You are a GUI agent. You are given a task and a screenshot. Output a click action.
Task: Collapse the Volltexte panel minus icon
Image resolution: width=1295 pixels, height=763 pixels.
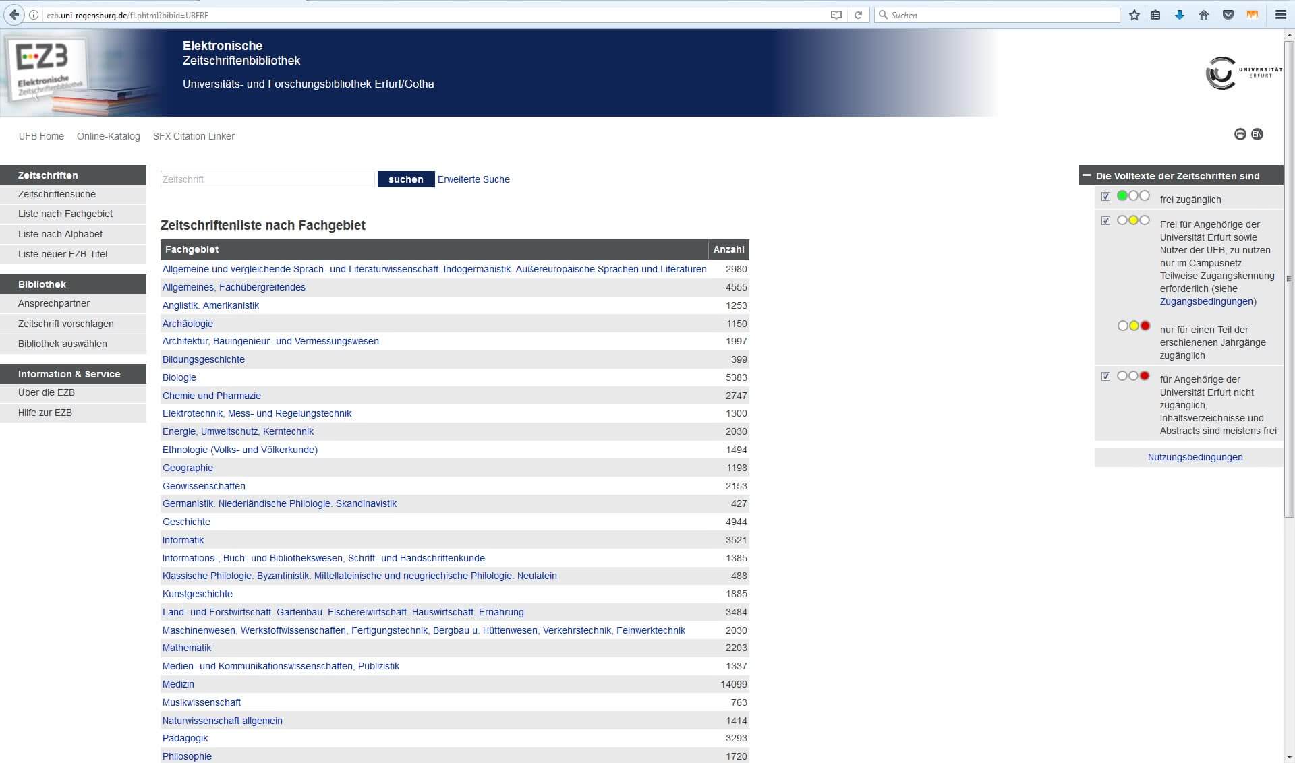click(1087, 175)
